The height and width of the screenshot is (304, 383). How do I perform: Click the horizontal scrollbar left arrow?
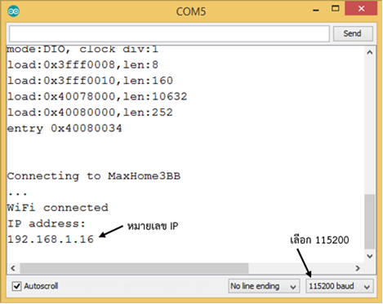coord(13,268)
